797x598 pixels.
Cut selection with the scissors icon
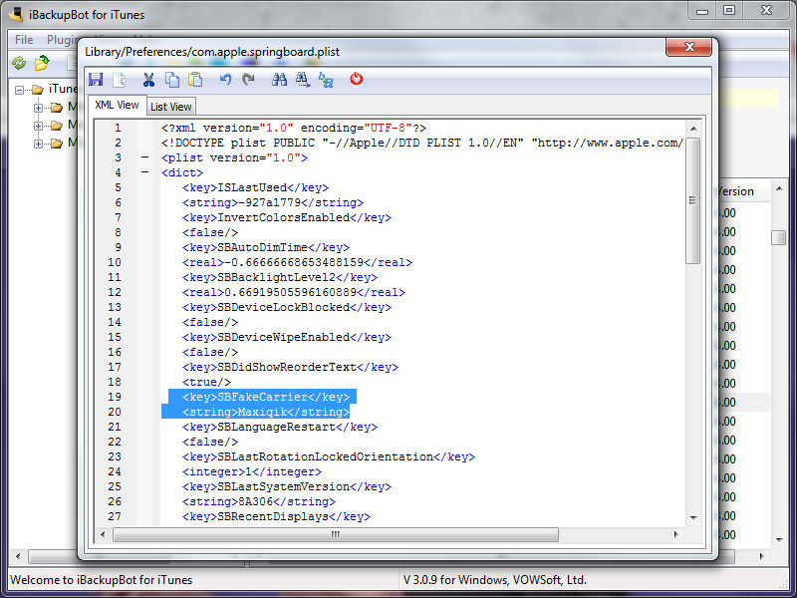[x=148, y=80]
